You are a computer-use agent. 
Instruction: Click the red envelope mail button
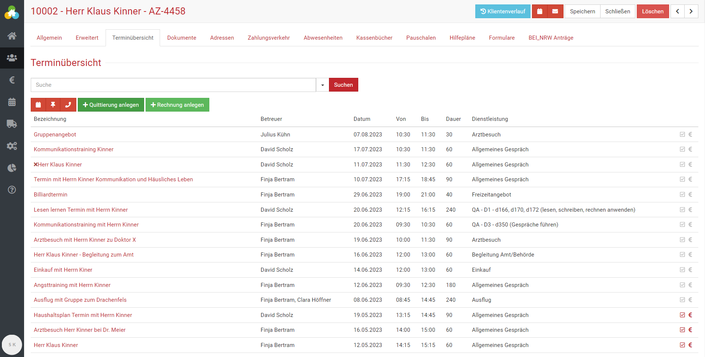click(x=555, y=11)
